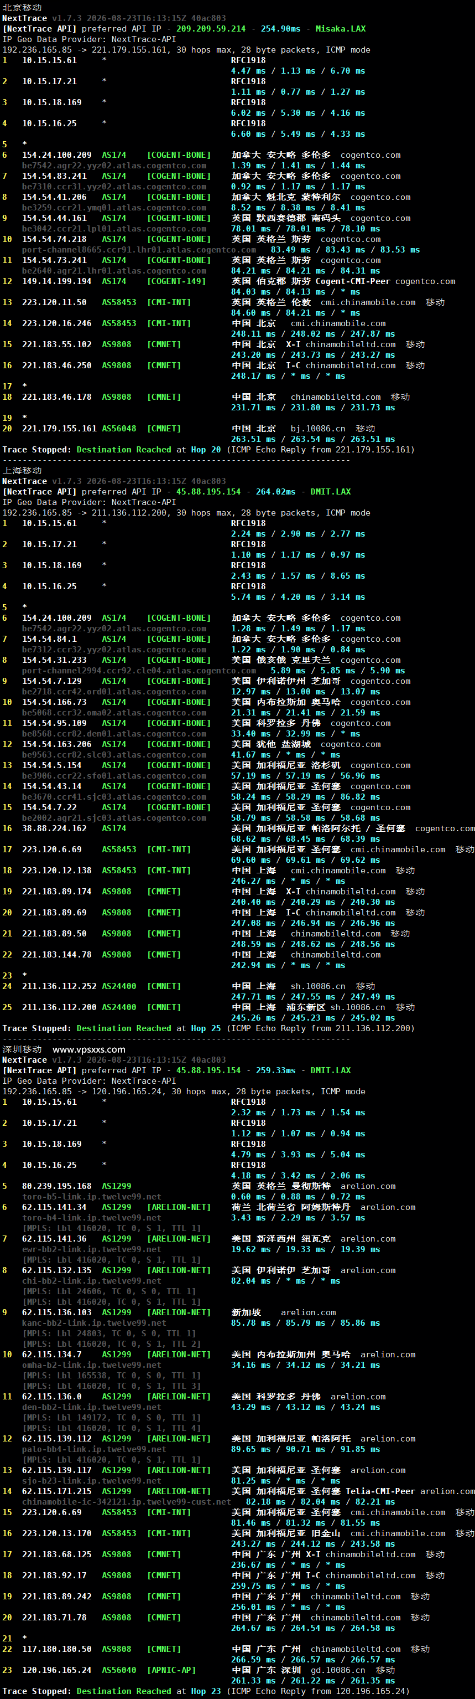Click hop address 154.54.163.206
The height and width of the screenshot is (1699, 475).
pos(56,745)
